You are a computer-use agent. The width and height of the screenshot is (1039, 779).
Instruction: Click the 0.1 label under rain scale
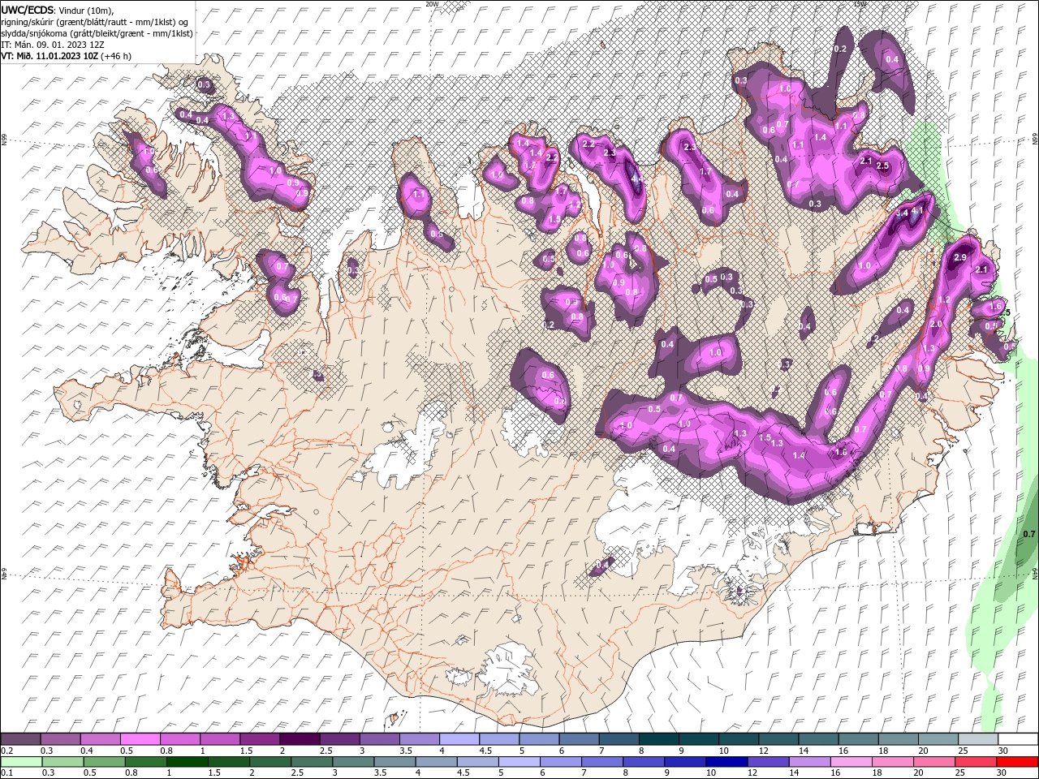click(6, 773)
